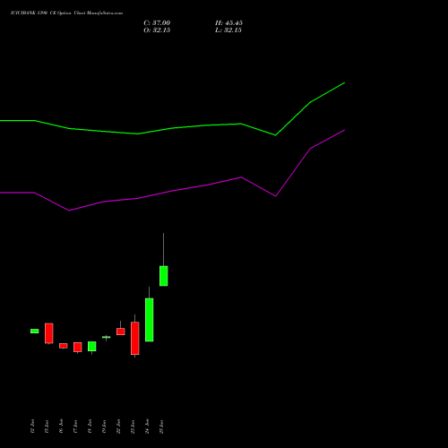The image size is (448, 448).
Task: Click the x-axis date label '22'
Action: (118, 426)
